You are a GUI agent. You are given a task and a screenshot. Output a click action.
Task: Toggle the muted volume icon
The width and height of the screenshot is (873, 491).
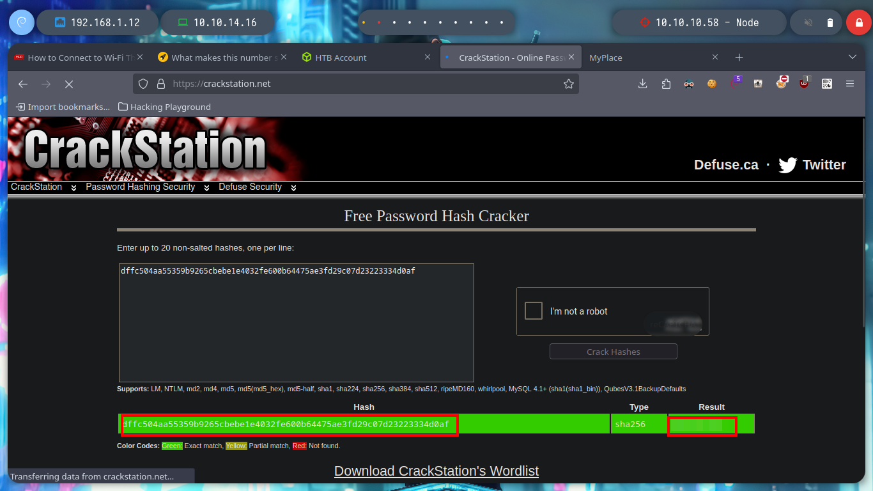click(808, 23)
